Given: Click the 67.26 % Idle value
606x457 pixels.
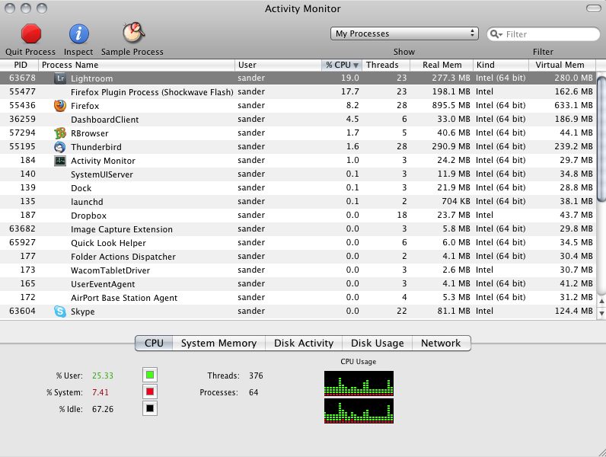Looking at the screenshot, I should point(103,409).
